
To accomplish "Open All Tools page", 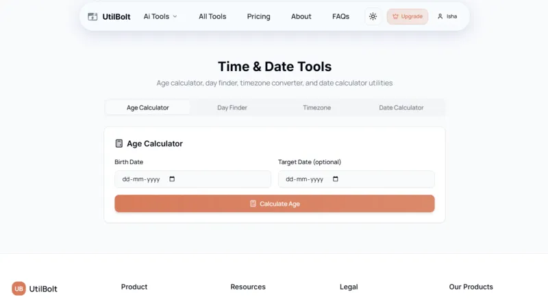I will pyautogui.click(x=212, y=16).
